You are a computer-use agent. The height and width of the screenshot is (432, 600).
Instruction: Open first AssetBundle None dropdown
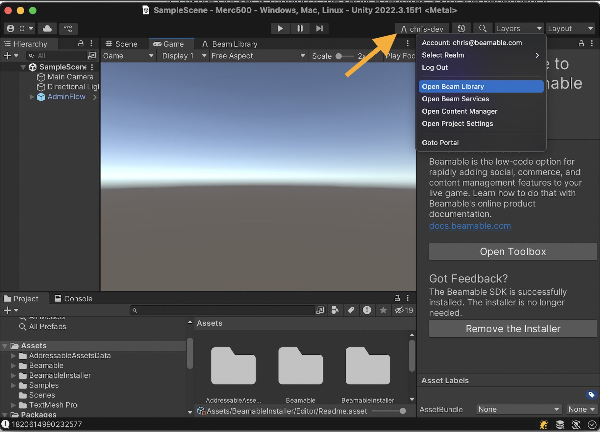pos(519,409)
